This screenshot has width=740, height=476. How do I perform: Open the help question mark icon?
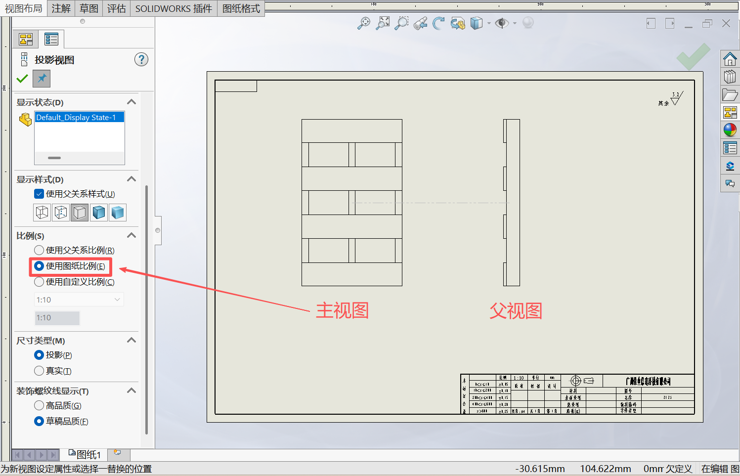point(141,59)
